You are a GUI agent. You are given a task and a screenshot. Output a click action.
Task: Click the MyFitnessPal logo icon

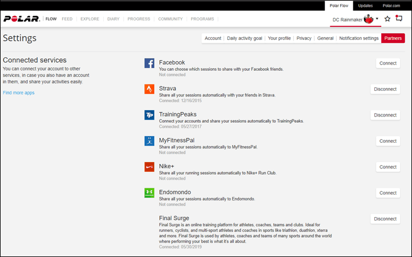150,141
